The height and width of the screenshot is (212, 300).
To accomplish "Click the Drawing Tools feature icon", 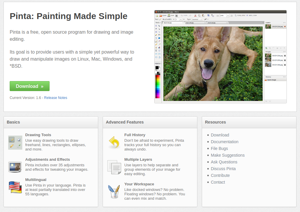I will pyautogui.click(x=15, y=143).
